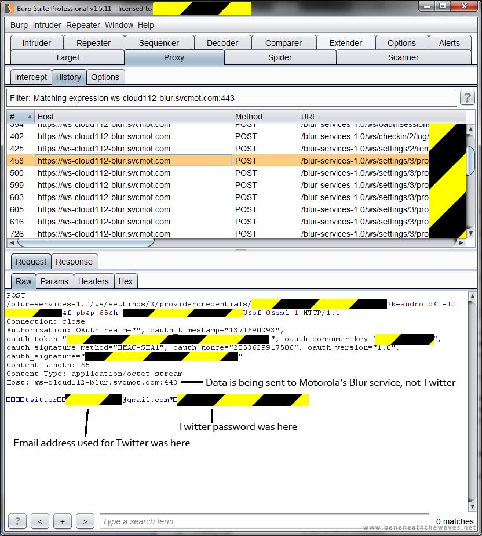Viewport: 482px width, 536px height.
Task: Select the Proxy History sub-tab
Action: pyautogui.click(x=68, y=77)
